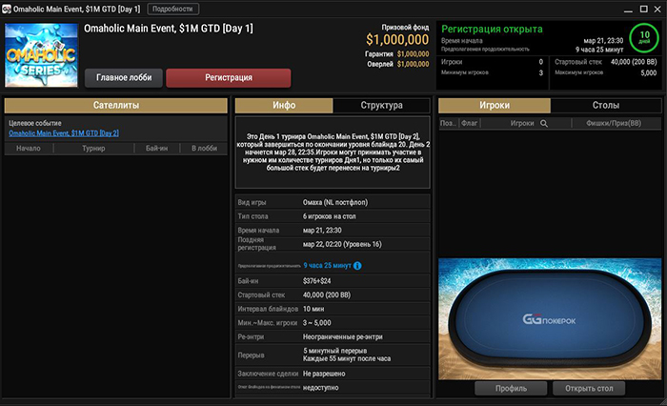This screenshot has height=406, width=667.
Task: Click the GGPoker app icon in title bar
Action: pyautogui.click(x=7, y=9)
